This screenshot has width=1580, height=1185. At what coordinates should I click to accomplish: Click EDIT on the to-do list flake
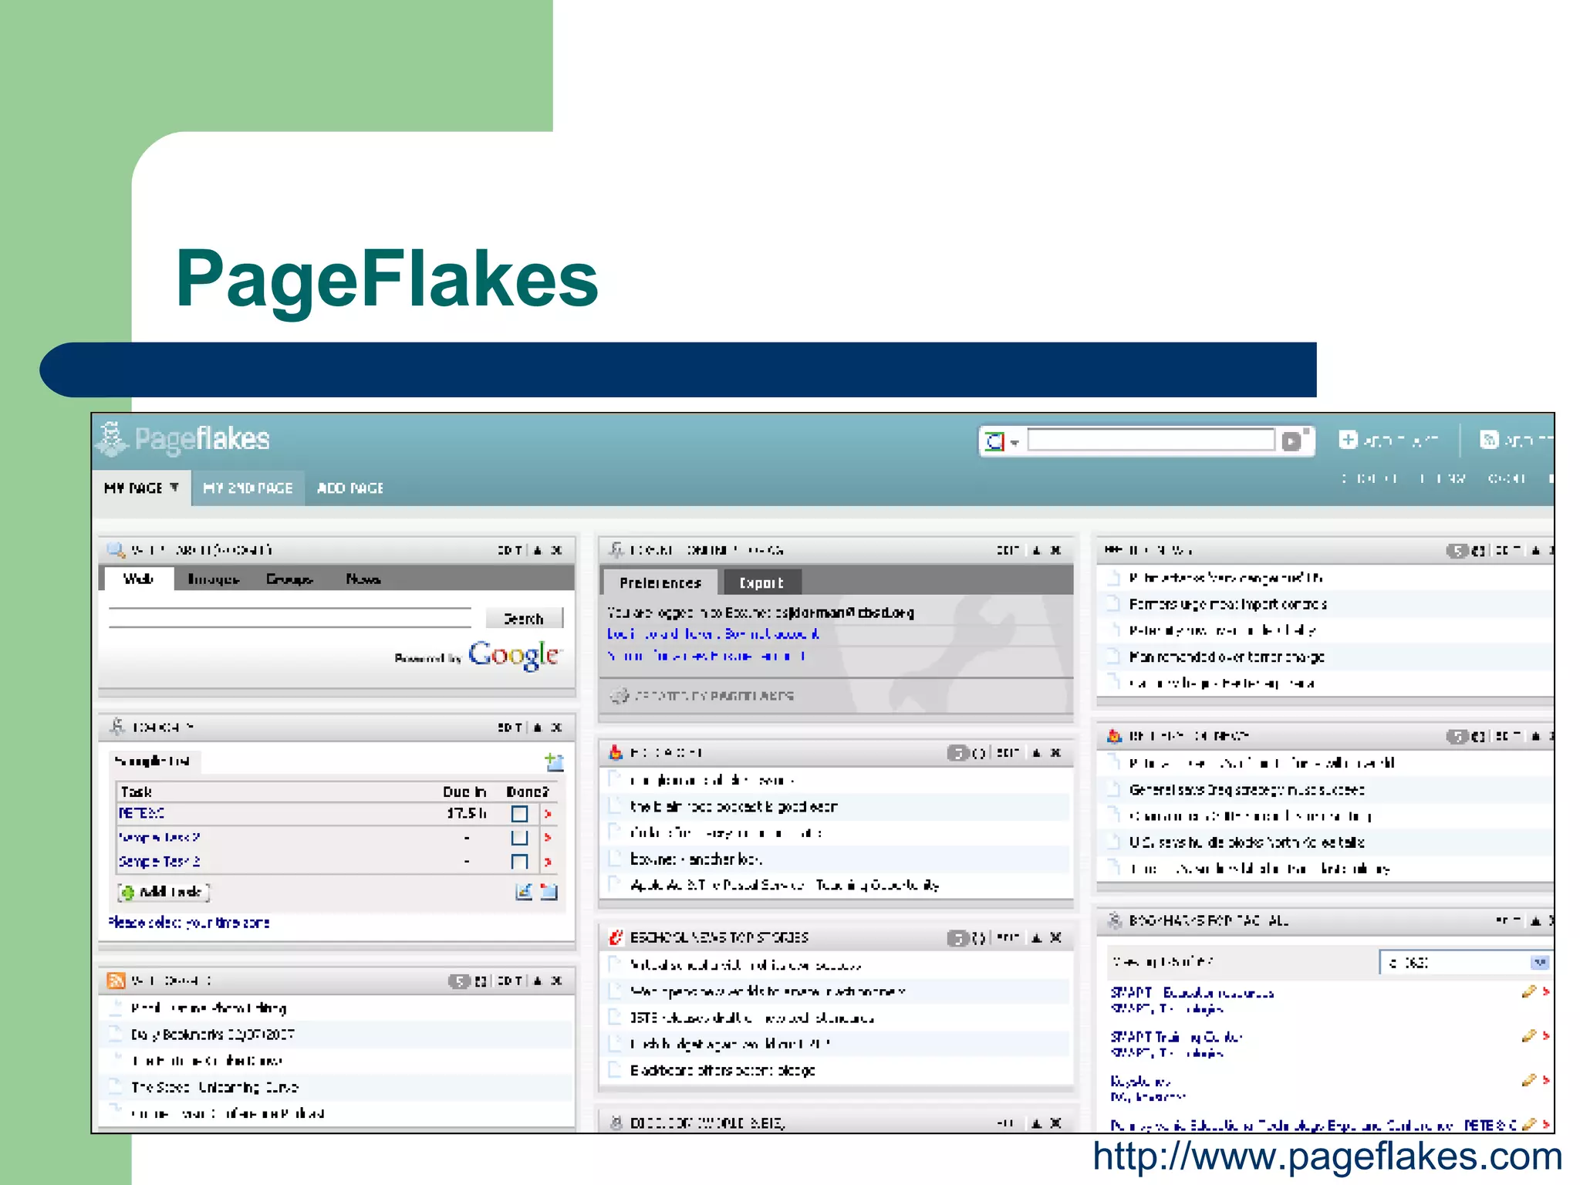click(509, 727)
